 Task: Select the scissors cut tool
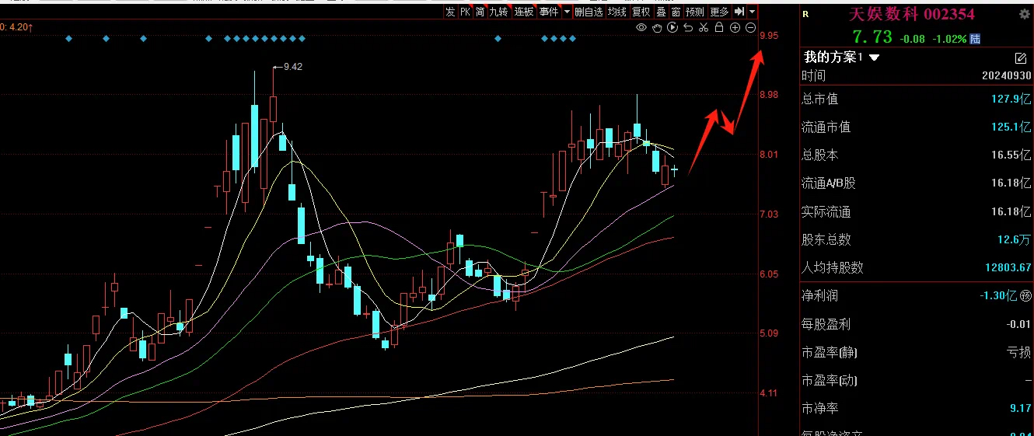(704, 27)
